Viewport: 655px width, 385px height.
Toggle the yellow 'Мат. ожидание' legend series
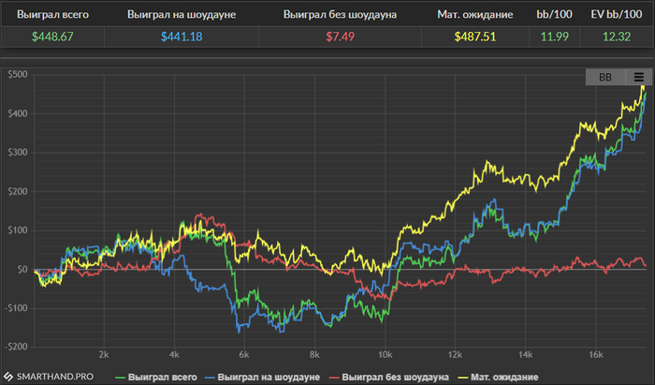click(498, 378)
